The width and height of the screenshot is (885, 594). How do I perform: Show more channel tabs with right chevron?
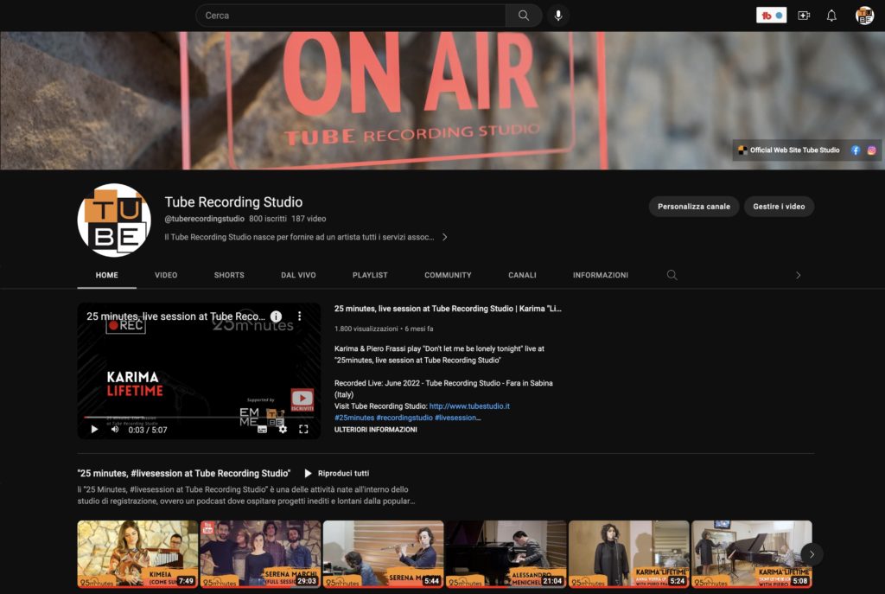click(798, 275)
